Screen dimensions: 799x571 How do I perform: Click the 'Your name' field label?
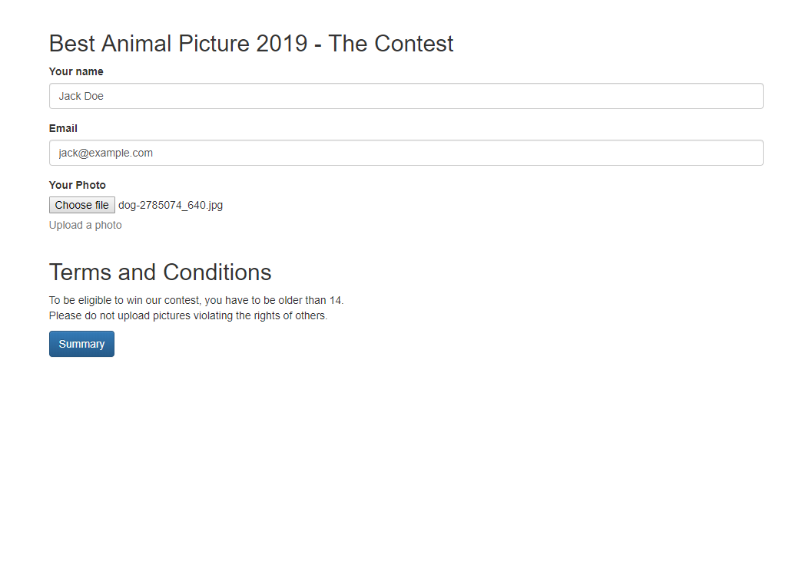point(76,71)
